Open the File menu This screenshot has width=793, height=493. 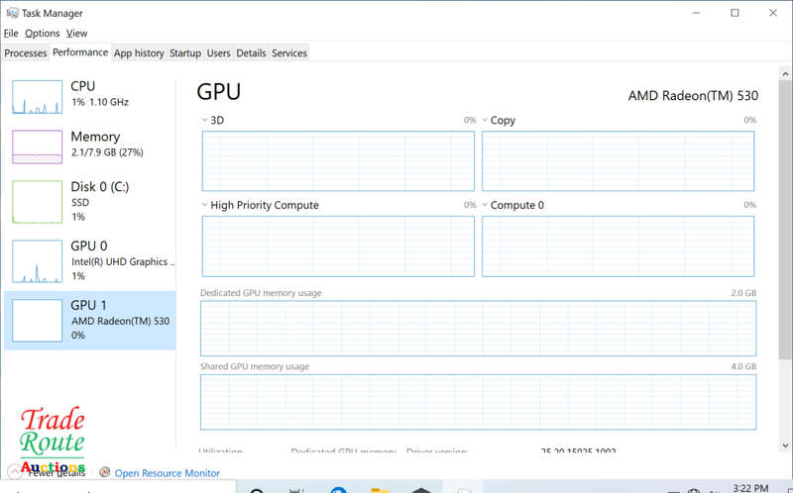[x=11, y=34]
